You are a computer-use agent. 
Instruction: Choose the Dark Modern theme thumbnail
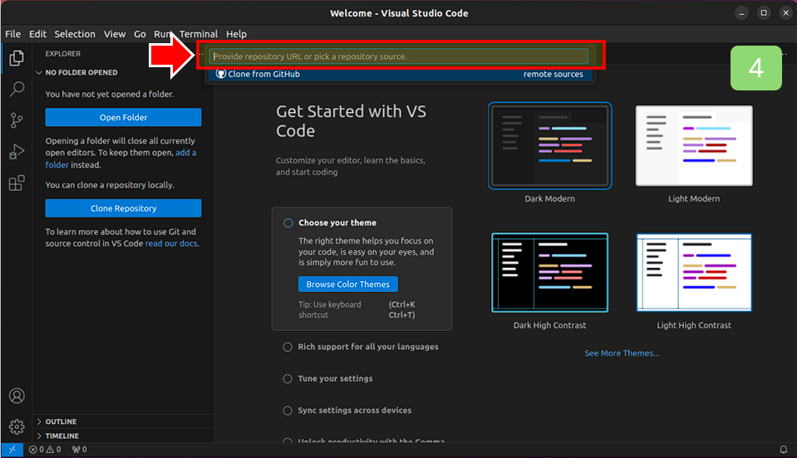pyautogui.click(x=549, y=145)
